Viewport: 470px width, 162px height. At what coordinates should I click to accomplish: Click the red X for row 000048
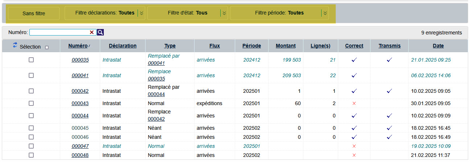coord(354,155)
